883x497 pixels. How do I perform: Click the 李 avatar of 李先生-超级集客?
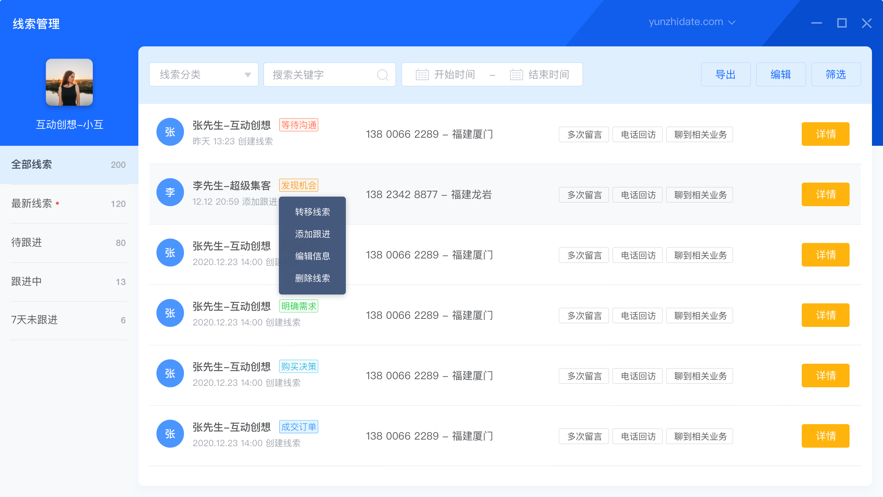(170, 192)
